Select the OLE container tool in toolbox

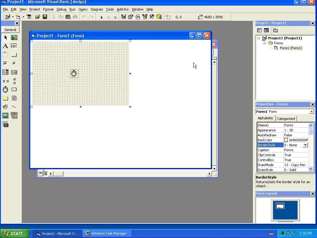coord(6,124)
